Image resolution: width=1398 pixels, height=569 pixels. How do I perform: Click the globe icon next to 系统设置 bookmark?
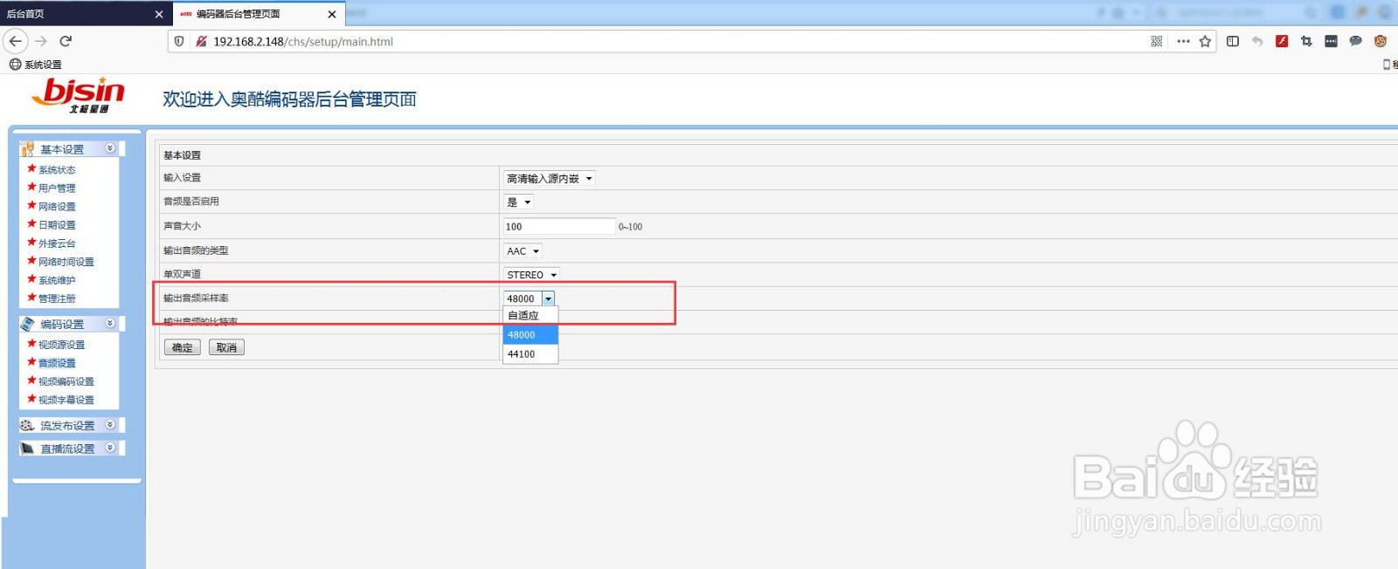15,65
